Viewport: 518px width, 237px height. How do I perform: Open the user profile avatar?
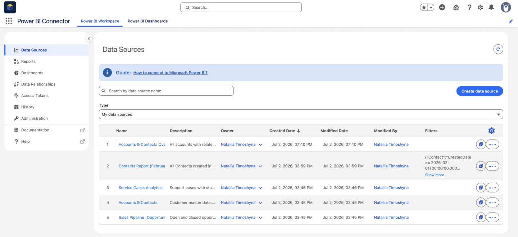pos(506,7)
